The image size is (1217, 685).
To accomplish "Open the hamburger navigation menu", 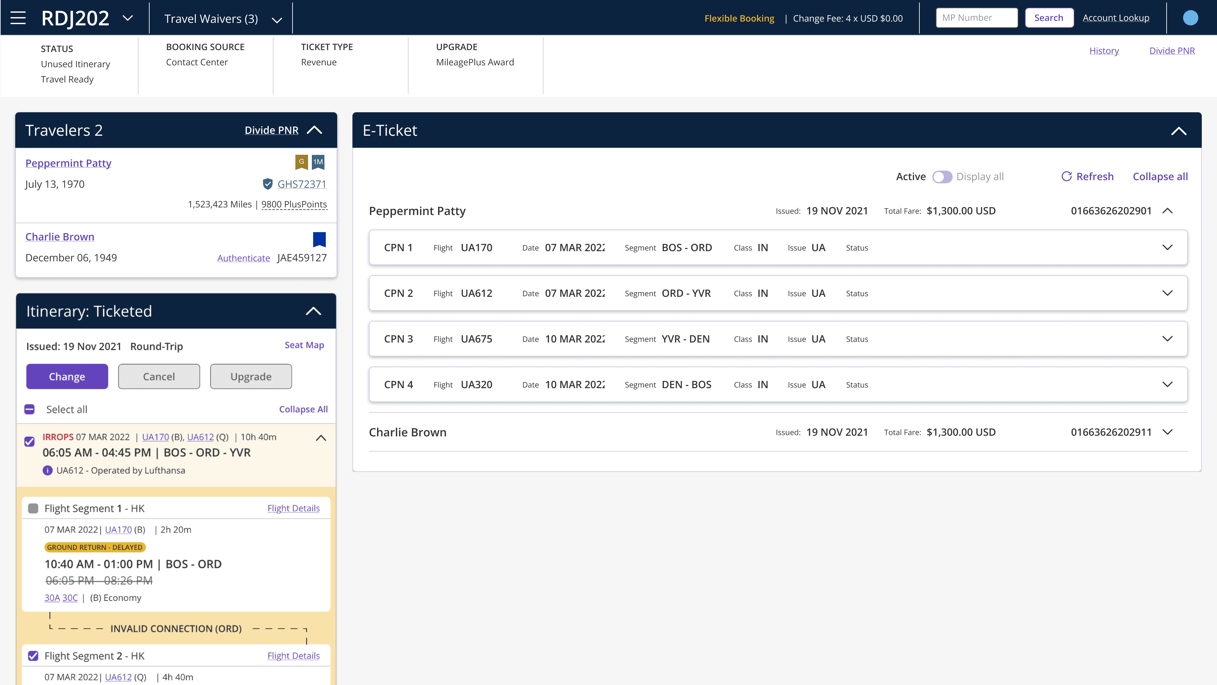I will (x=18, y=18).
